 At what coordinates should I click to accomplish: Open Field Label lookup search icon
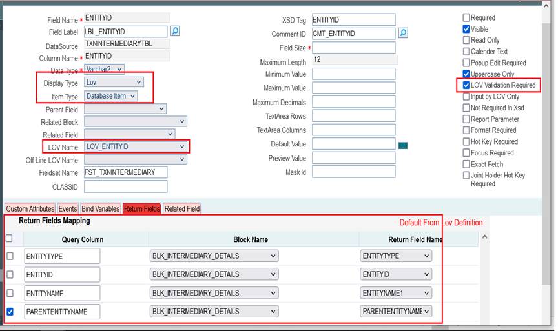click(175, 31)
